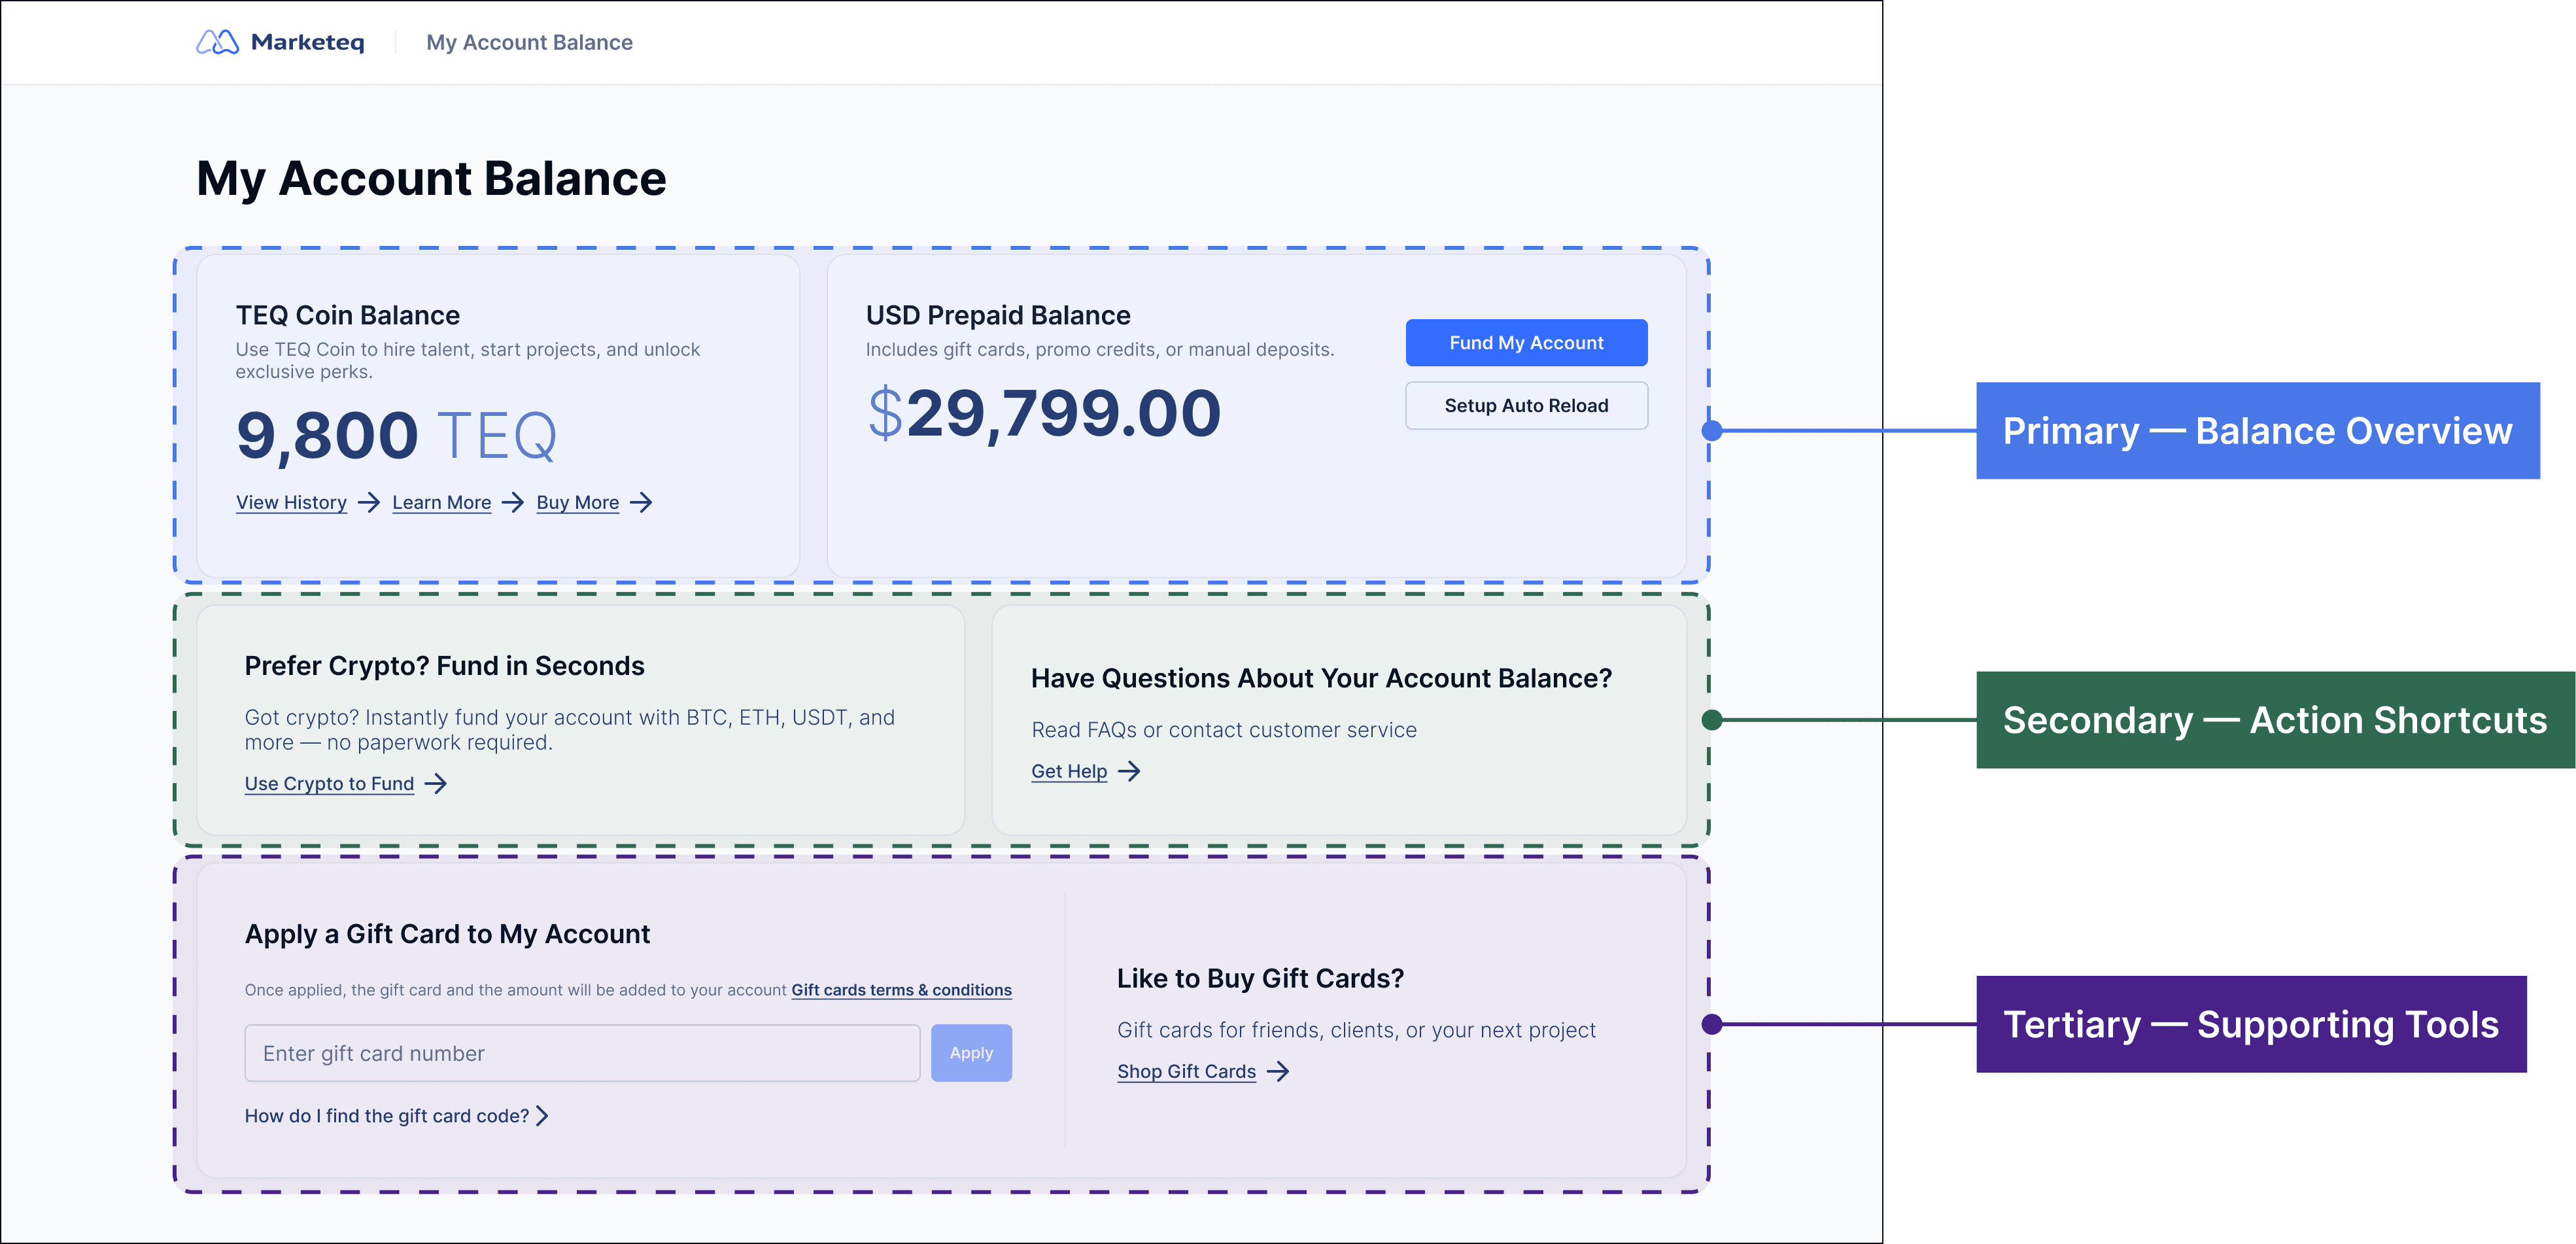Click the Get Help link text
The height and width of the screenshot is (1244, 2576).
click(x=1069, y=771)
